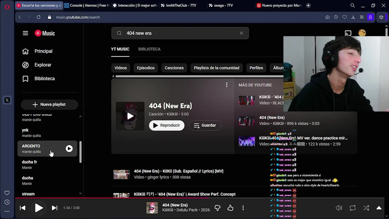Click the Opera browser logo
The height and width of the screenshot is (219, 389).
7,7
